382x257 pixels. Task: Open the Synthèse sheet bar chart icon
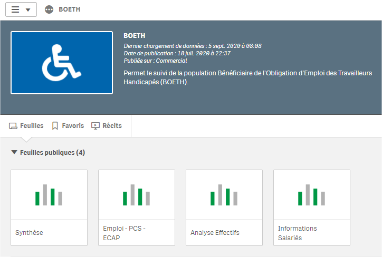tap(49, 195)
